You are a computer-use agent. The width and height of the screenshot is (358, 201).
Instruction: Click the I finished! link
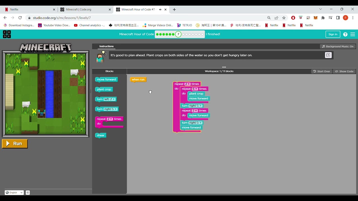tap(213, 34)
